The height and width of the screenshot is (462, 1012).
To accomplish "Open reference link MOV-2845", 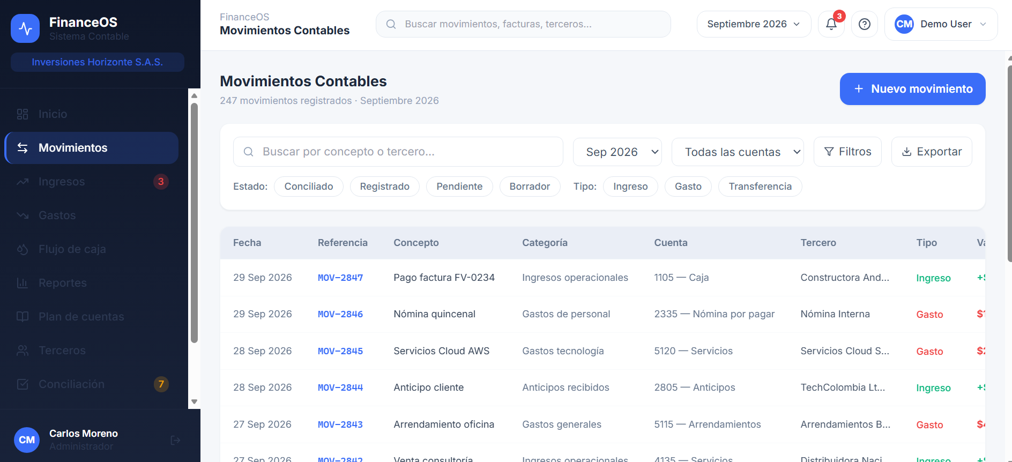I will [x=340, y=351].
